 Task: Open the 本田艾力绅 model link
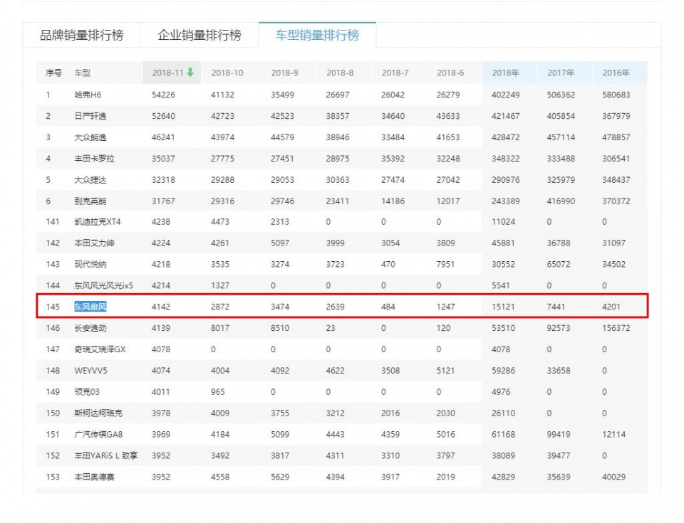click(94, 243)
